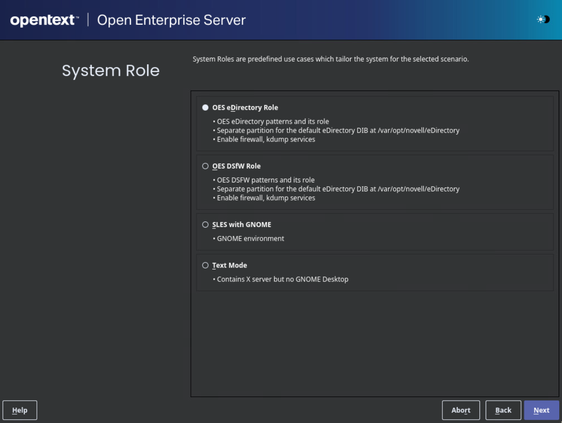Image resolution: width=562 pixels, height=423 pixels.
Task: Click "Contains X server but no GNOME Desktop"
Action: [283, 279]
